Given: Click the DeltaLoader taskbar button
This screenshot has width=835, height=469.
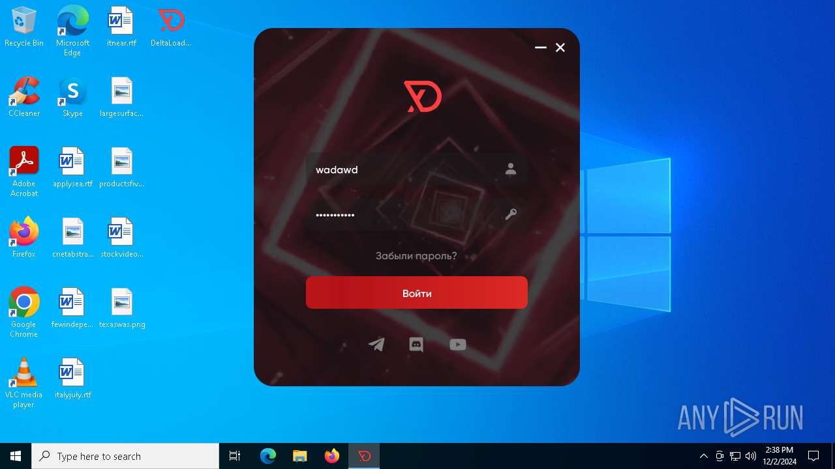Looking at the screenshot, I should pos(364,456).
